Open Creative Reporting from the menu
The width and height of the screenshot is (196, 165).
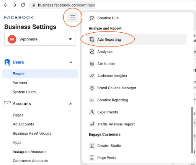click(113, 100)
